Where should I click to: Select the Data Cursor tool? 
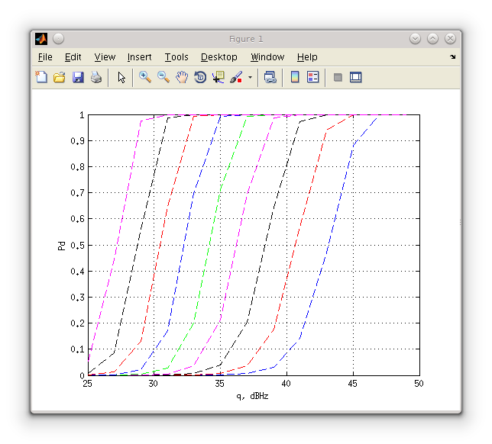(x=218, y=77)
